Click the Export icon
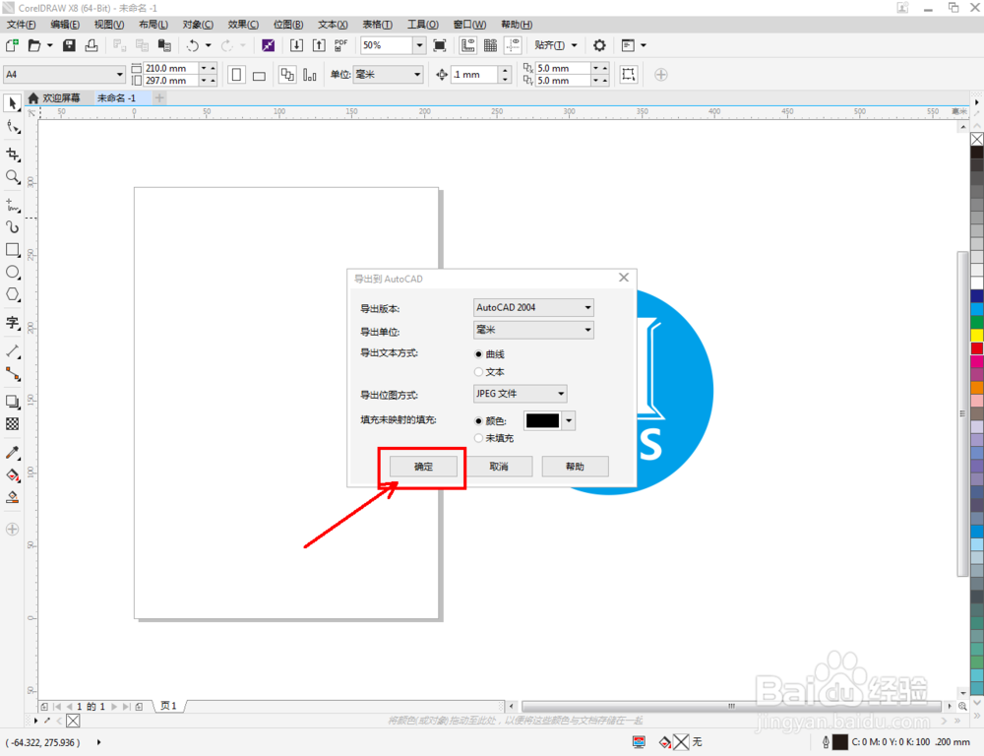Screen dimensions: 984x756 click(x=319, y=45)
